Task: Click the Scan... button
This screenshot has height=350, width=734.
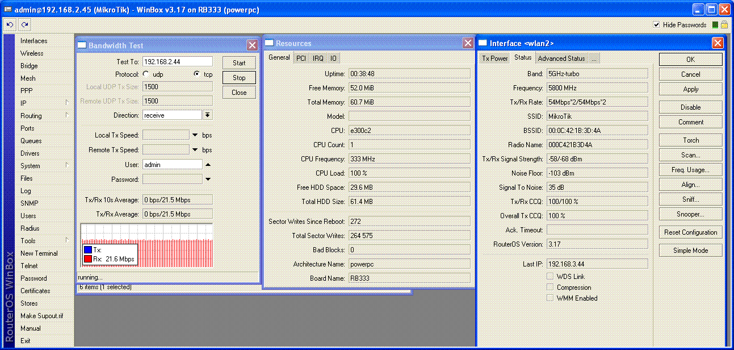Action: click(x=690, y=155)
